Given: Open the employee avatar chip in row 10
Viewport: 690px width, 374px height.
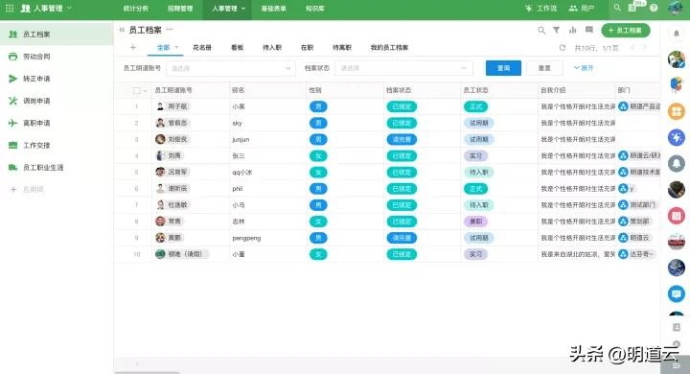Looking at the screenshot, I should (x=182, y=254).
